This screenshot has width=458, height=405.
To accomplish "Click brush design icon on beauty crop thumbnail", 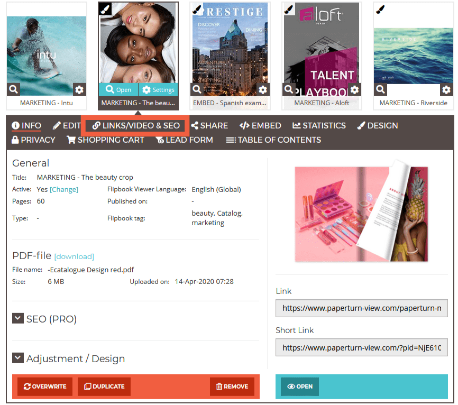I will pyautogui.click(x=105, y=9).
